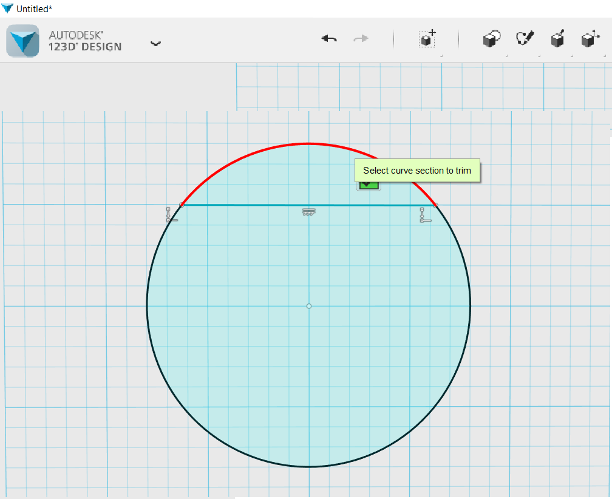Click the green trim confirm button
Screen dimensions: 612x499
(369, 186)
